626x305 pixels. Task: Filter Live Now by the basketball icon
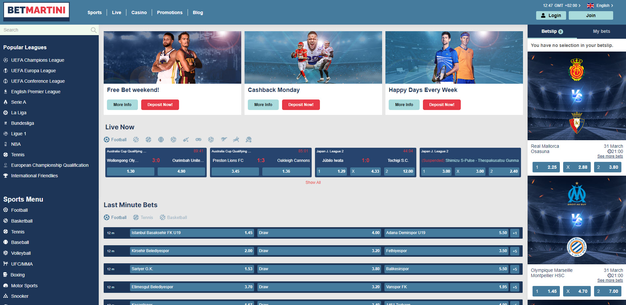136,140
